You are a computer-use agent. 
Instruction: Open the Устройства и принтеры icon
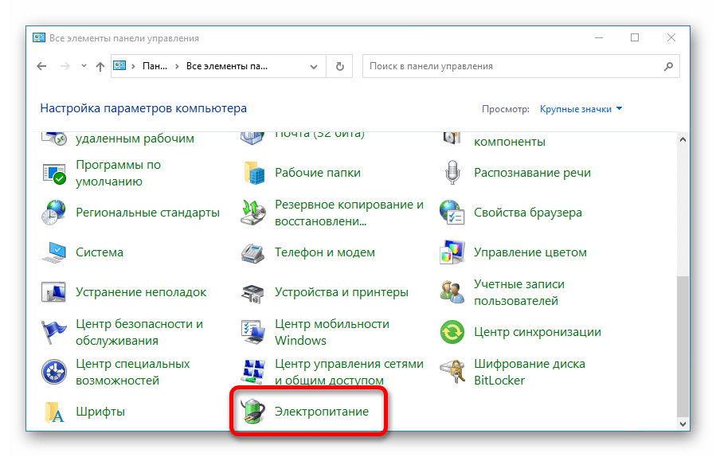253,292
